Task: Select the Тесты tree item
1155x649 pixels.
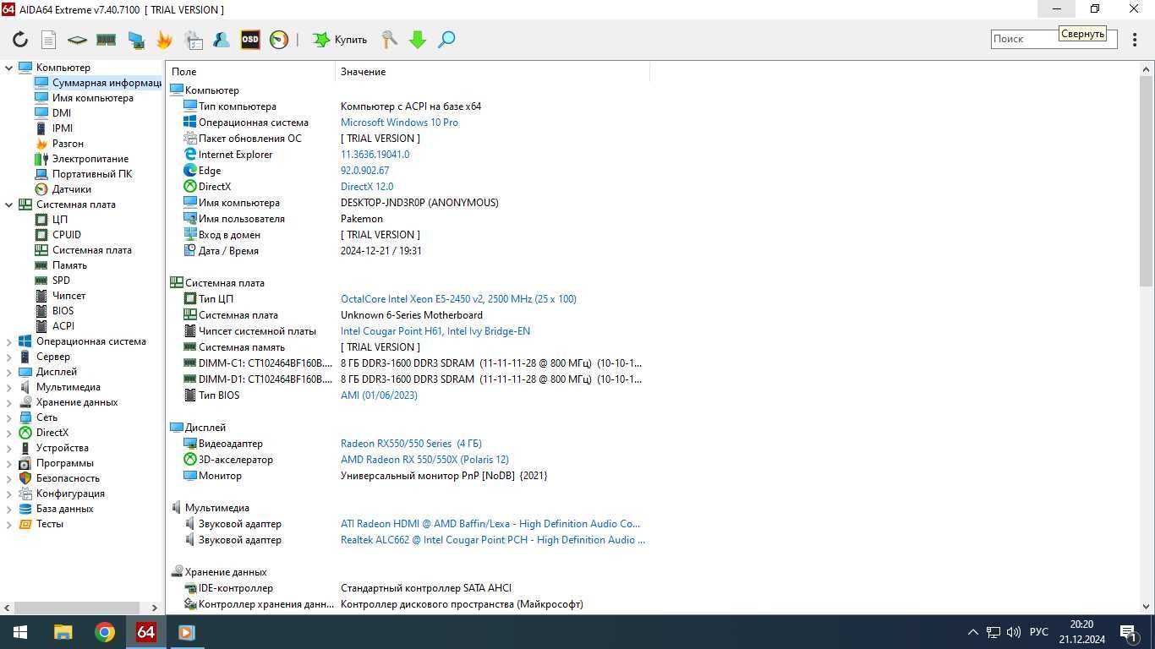Action: click(50, 524)
